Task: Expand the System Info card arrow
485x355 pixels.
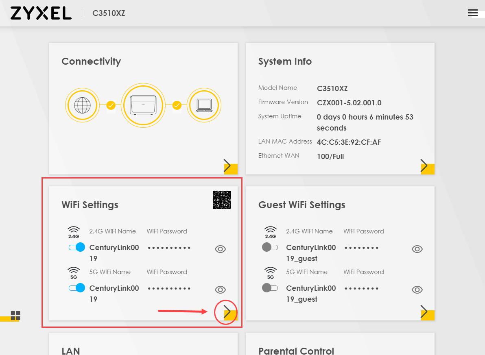Action: pyautogui.click(x=425, y=166)
